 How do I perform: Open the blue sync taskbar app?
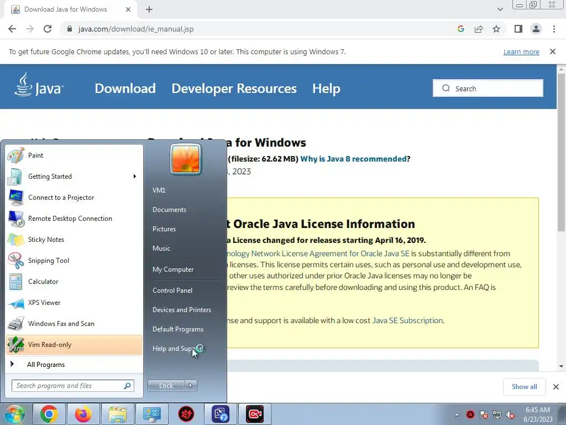(x=221, y=414)
